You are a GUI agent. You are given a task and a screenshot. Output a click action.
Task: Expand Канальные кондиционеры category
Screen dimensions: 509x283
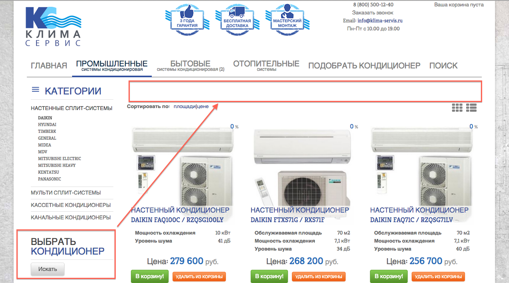[x=70, y=217]
